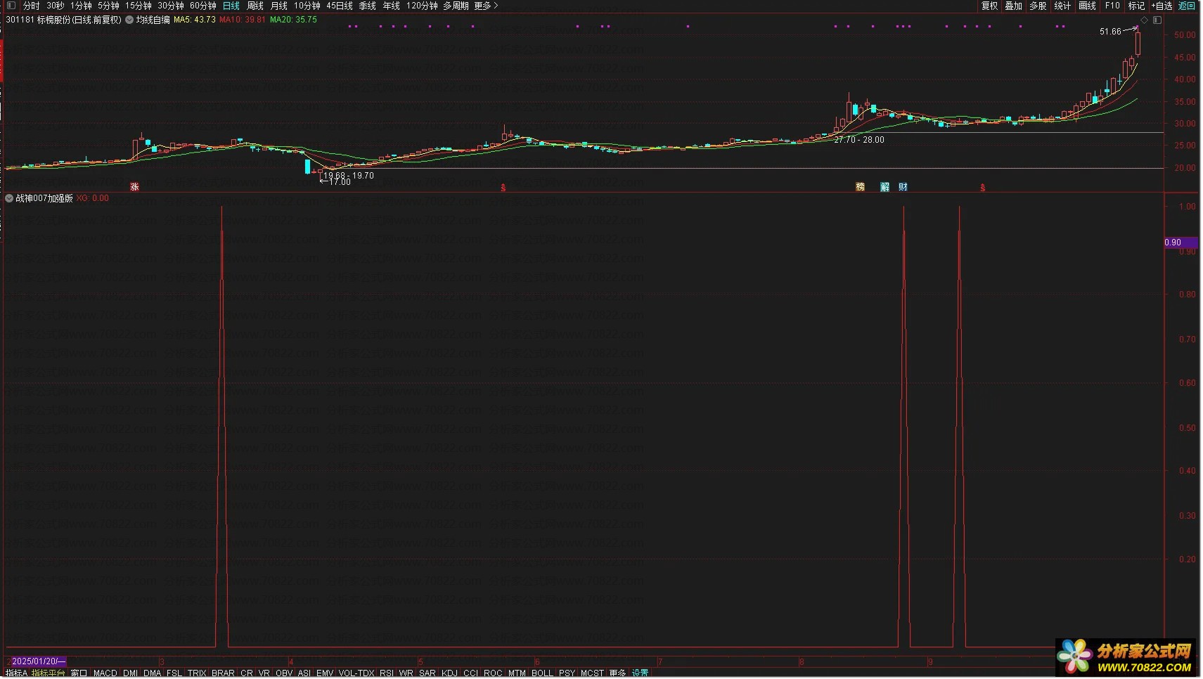The image size is (1203, 679).
Task: Click the diamond icon near the price axis
Action: 1144,20
